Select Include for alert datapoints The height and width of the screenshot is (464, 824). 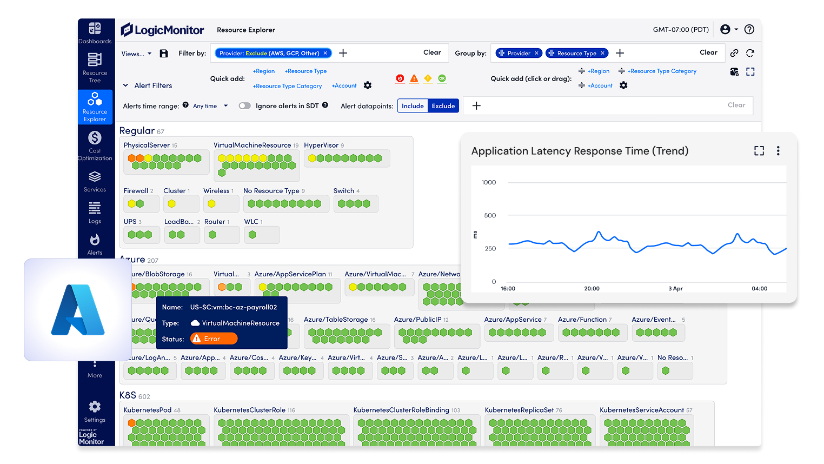413,106
